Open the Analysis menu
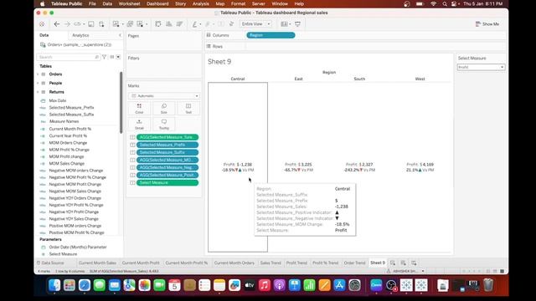 [x=200, y=3]
